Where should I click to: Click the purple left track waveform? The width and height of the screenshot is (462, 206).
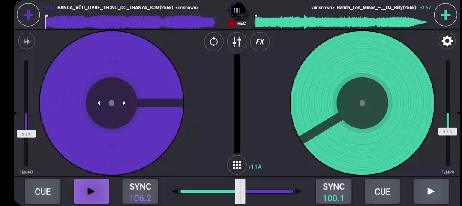tap(130, 22)
